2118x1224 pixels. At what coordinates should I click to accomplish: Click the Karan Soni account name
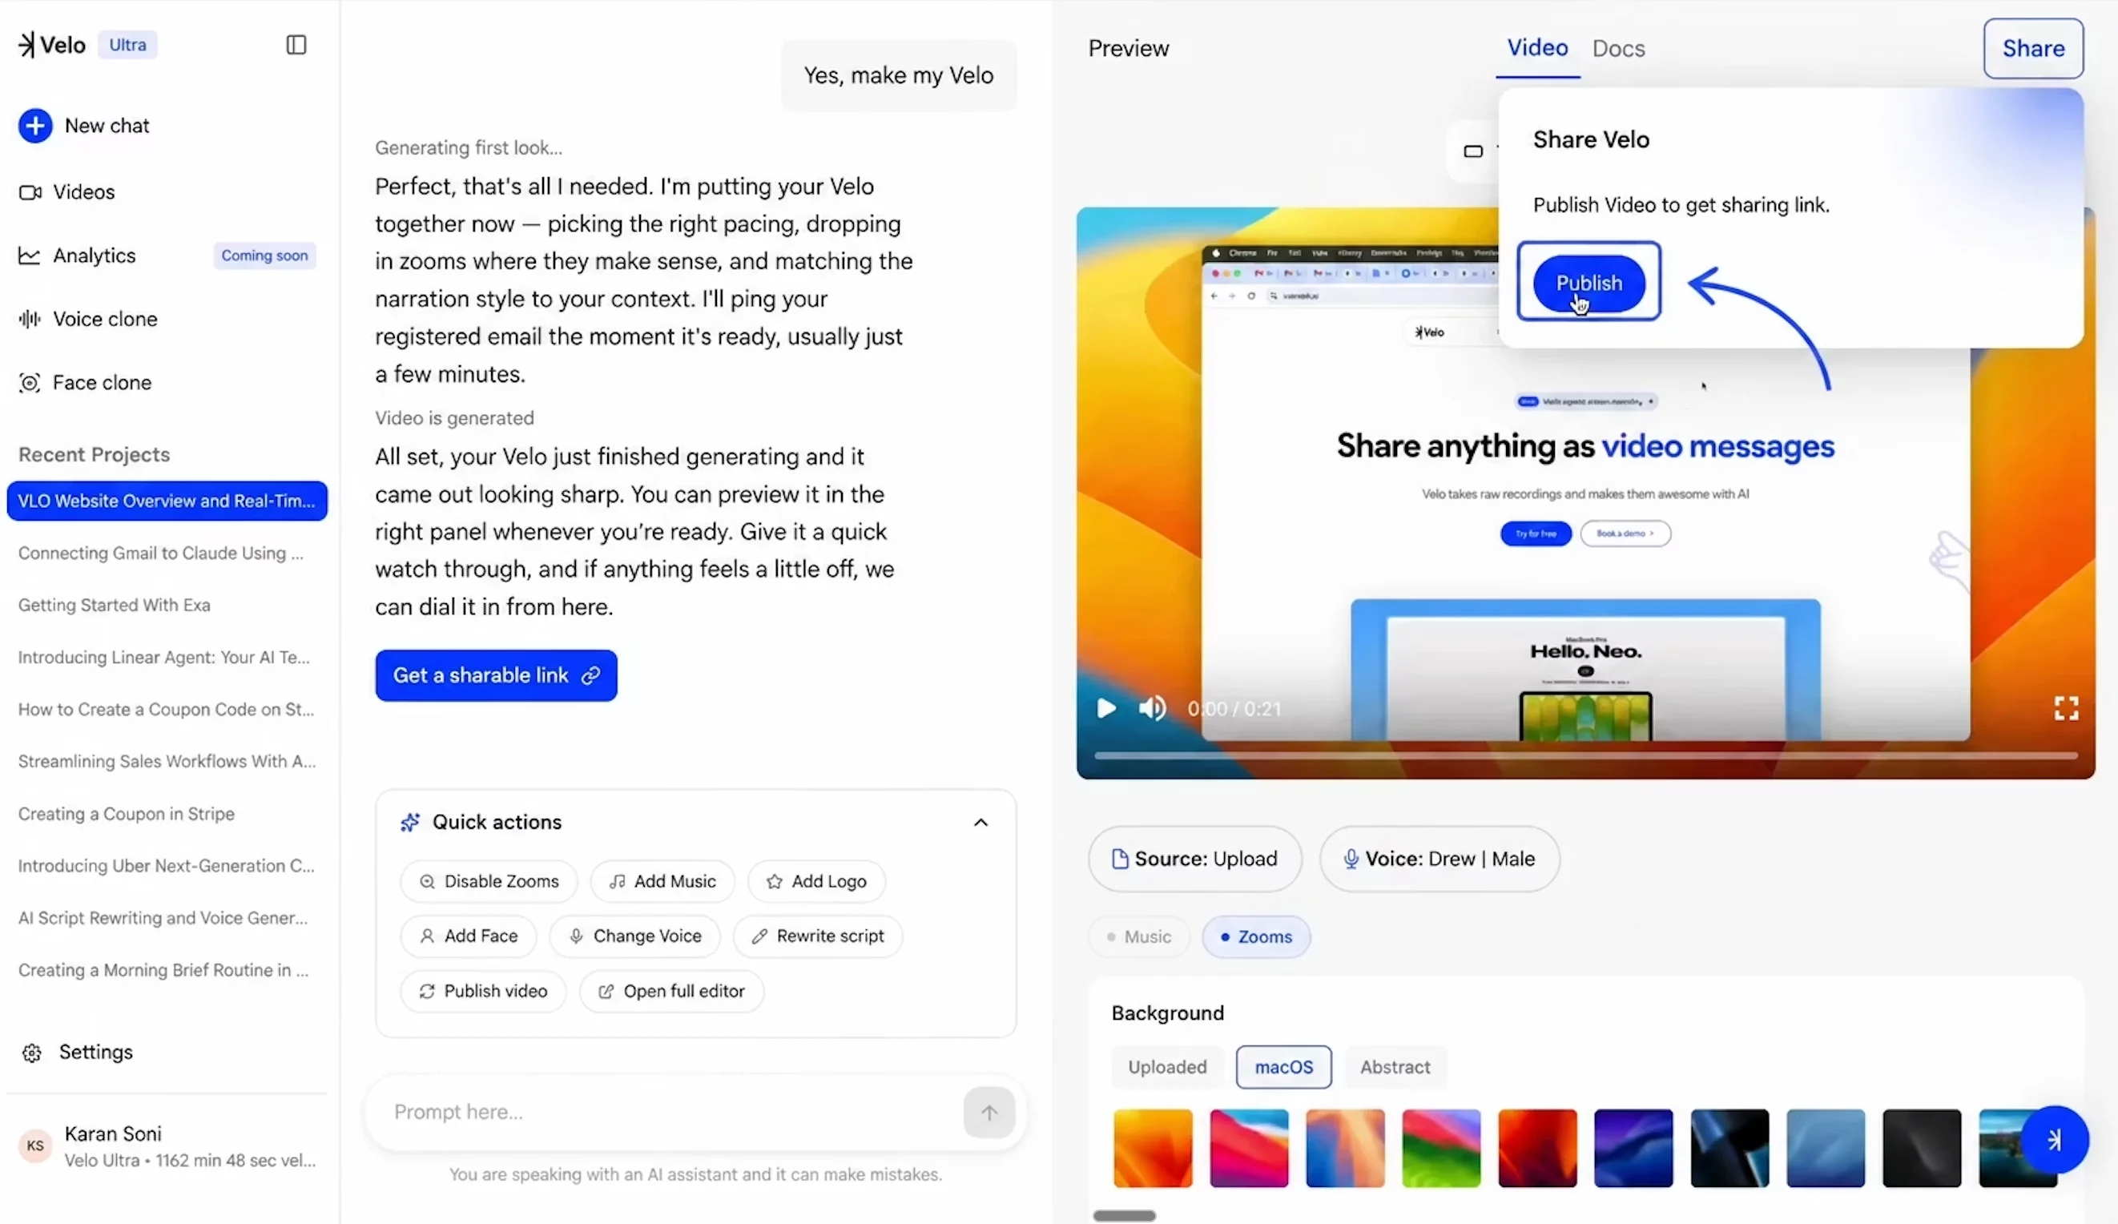tap(113, 1133)
